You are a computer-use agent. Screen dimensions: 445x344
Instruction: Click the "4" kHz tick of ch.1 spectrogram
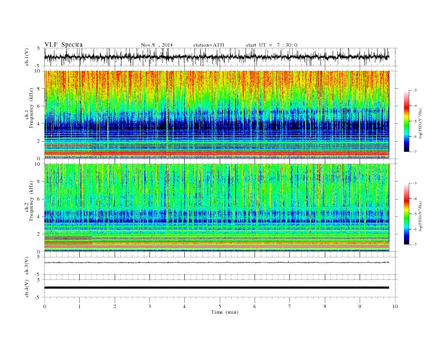pyautogui.click(x=39, y=124)
